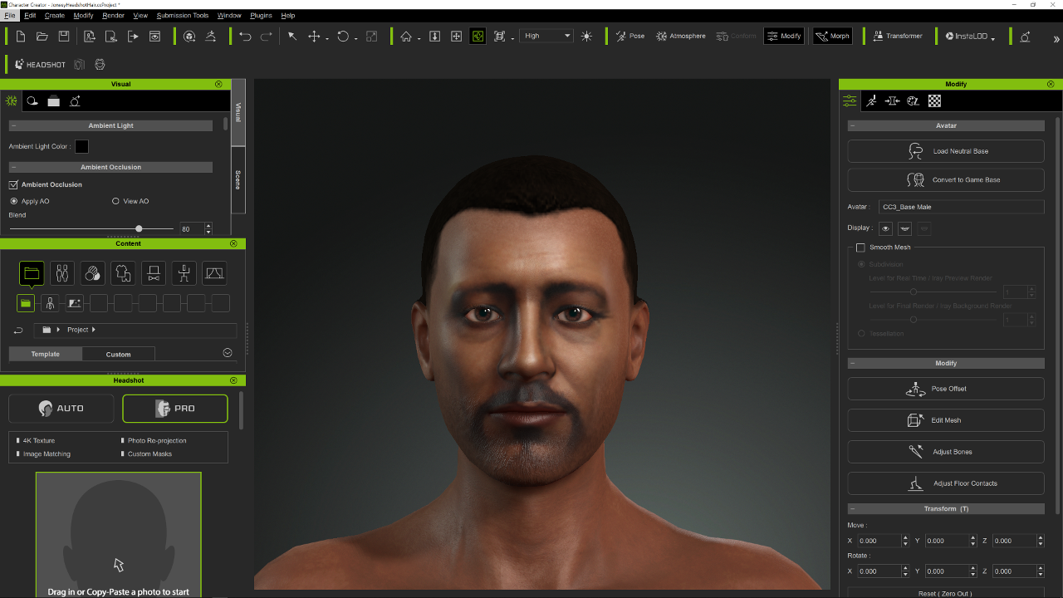Click the Project folder category icon
Screen dimensions: 1063x598
tap(32, 273)
